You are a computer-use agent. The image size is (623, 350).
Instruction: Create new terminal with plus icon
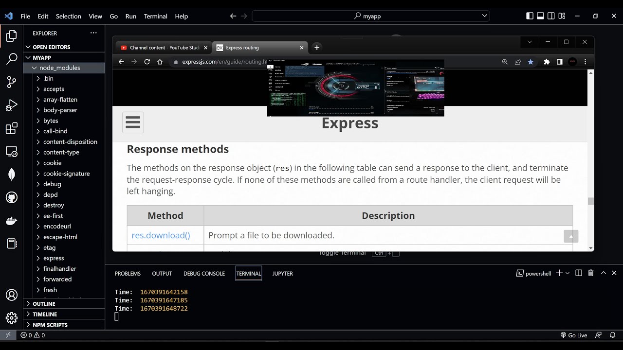click(559, 273)
